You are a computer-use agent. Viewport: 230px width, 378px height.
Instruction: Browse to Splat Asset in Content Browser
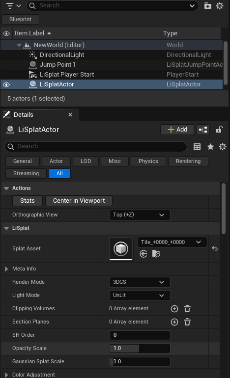point(156,254)
